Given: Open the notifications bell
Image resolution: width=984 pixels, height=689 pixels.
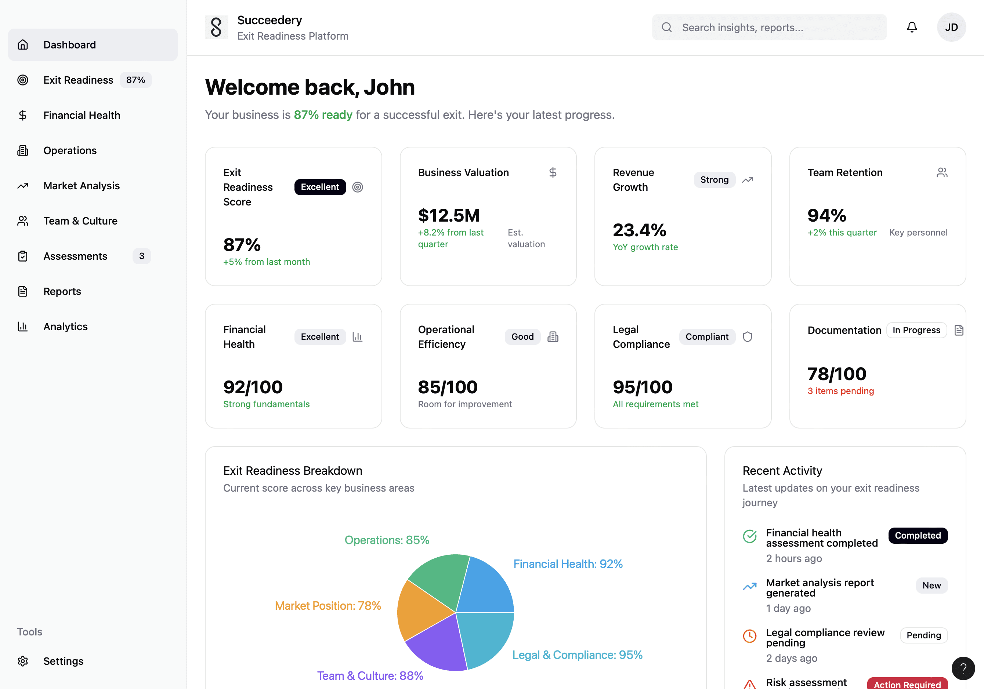Looking at the screenshot, I should click(x=912, y=28).
